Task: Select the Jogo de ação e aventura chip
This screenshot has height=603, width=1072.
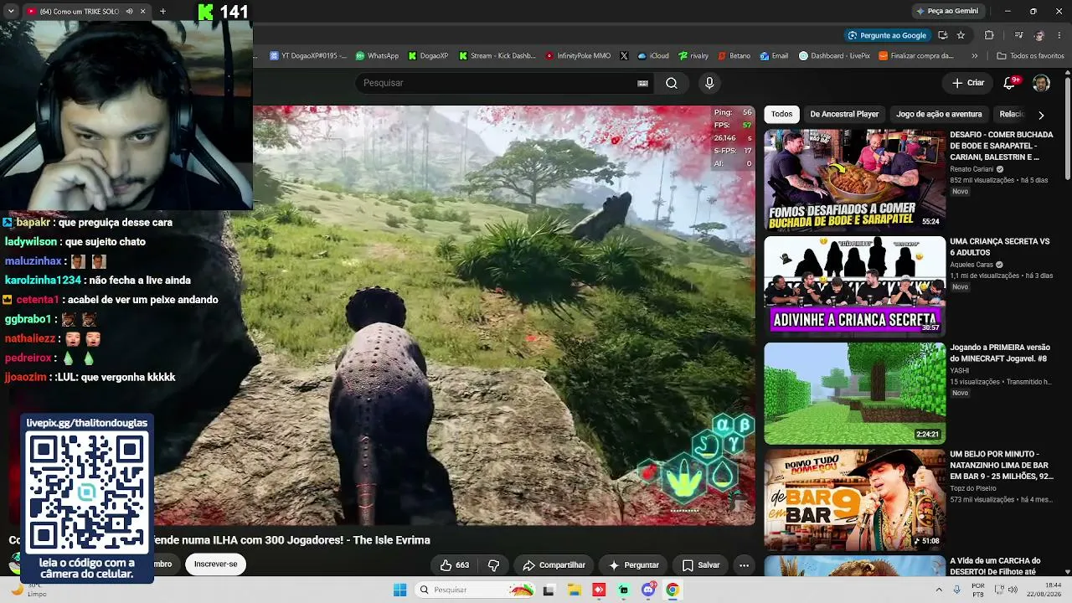Action: point(939,114)
